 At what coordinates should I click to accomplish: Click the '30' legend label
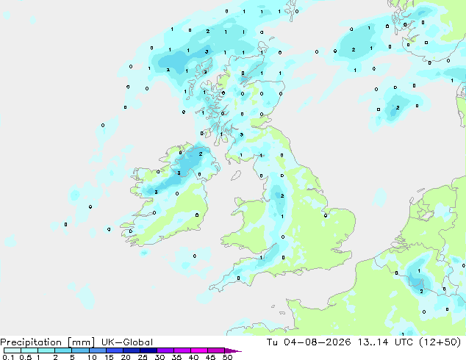[159, 357]
